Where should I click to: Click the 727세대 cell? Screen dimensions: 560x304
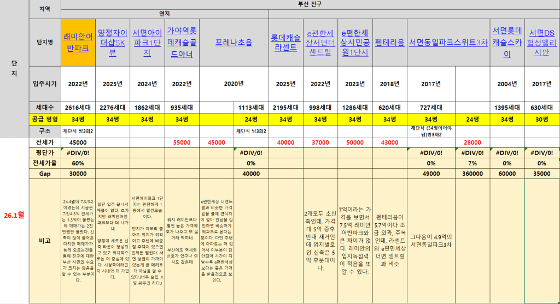click(431, 108)
